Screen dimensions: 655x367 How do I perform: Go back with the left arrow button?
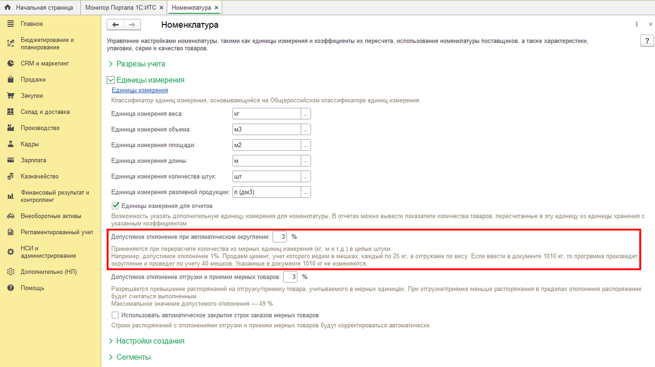click(115, 25)
